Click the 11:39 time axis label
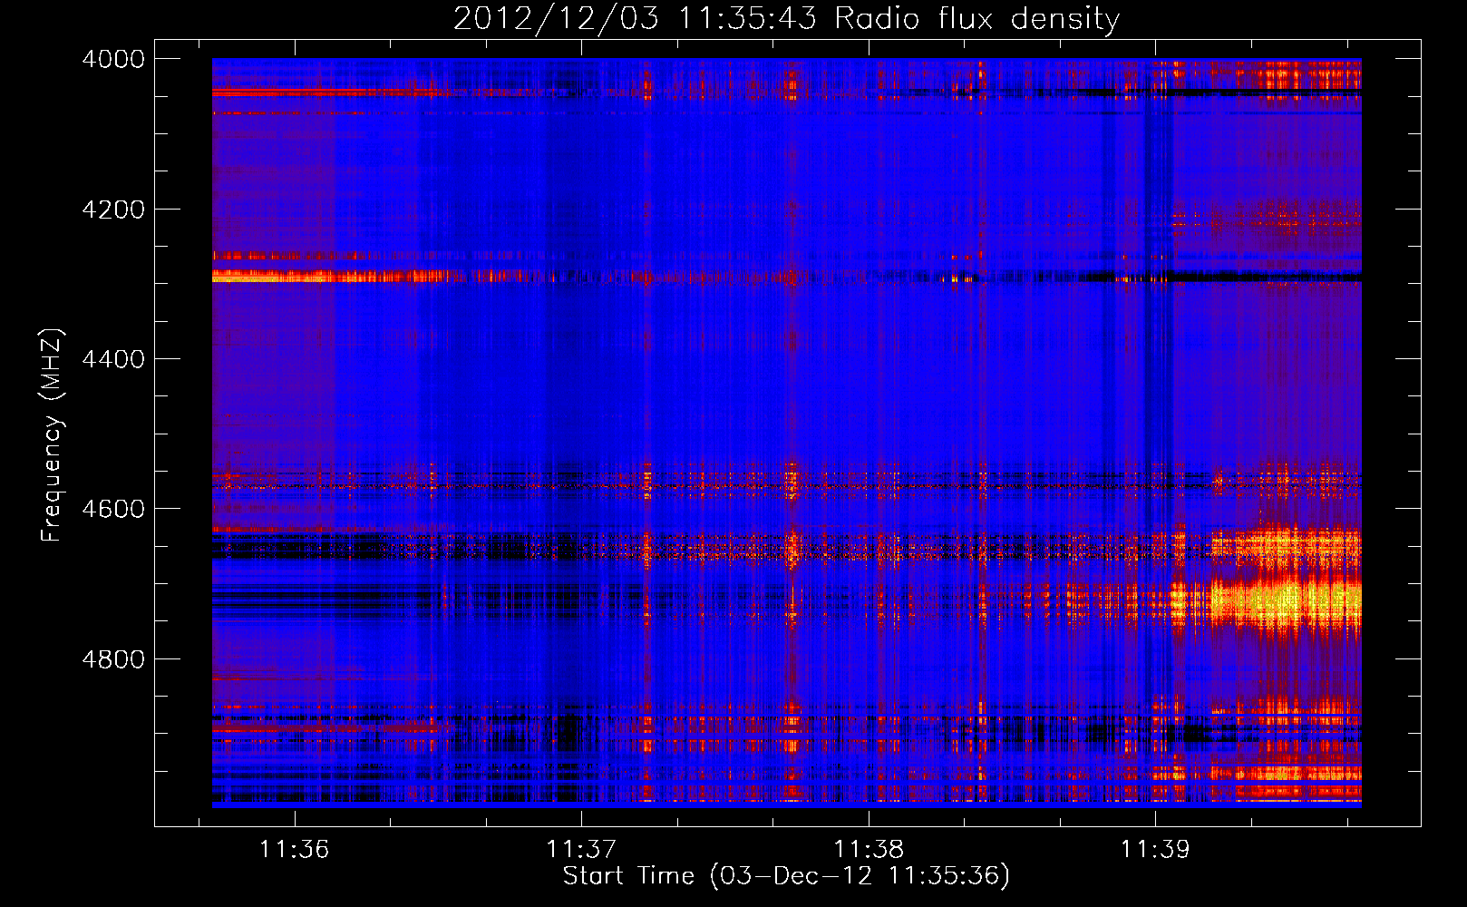This screenshot has width=1467, height=907. pos(1155,850)
